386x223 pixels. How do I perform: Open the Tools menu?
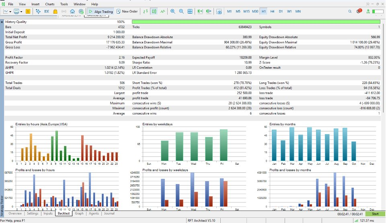[x=64, y=4]
